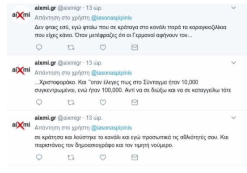The height and width of the screenshot is (173, 247).
Task: Reply to the Χριστοφοράκο tweet
Action: point(39,103)
